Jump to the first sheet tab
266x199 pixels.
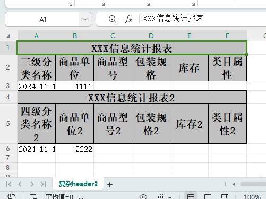(x=8, y=184)
